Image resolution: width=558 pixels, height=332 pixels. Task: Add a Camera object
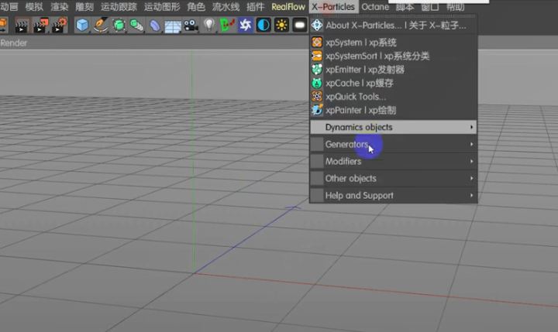click(x=191, y=26)
